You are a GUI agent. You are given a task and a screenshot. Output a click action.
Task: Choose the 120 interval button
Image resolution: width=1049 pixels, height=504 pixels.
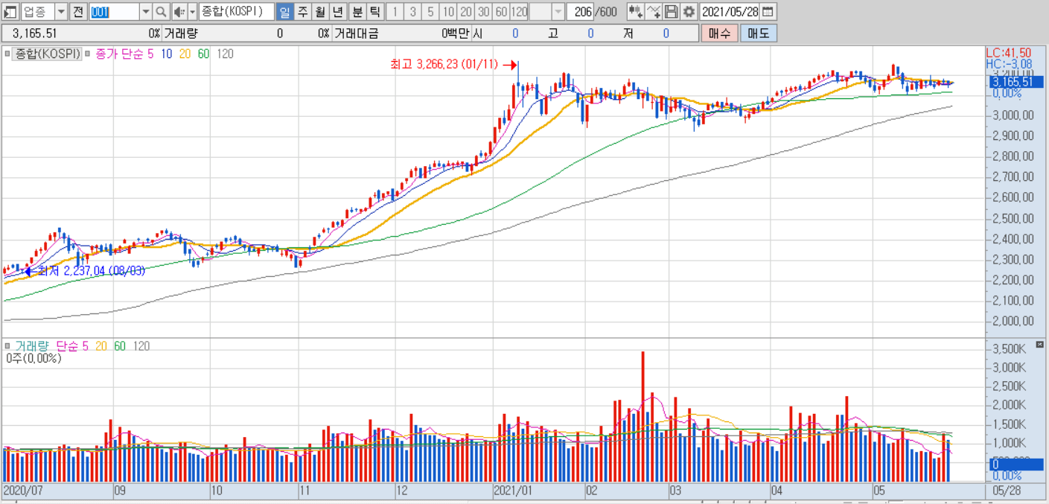click(x=520, y=11)
